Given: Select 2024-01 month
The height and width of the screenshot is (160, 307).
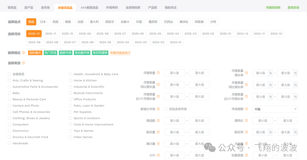Looking at the screenshot, I should (x=176, y=42).
